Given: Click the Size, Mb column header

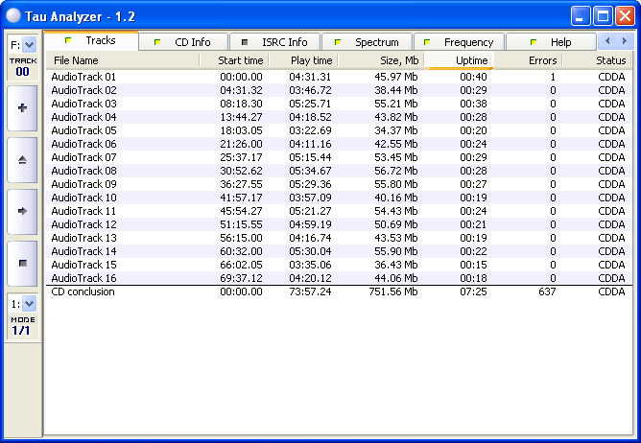Looking at the screenshot, I should [x=384, y=60].
